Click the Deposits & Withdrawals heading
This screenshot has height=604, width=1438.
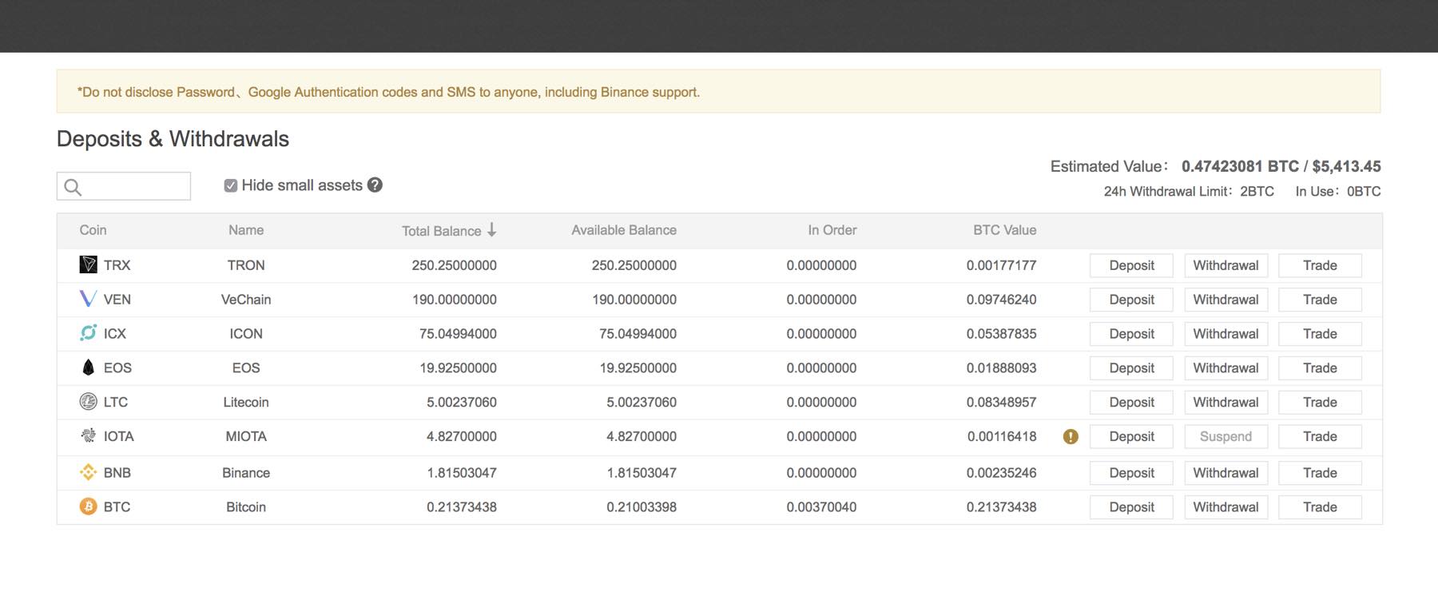173,139
